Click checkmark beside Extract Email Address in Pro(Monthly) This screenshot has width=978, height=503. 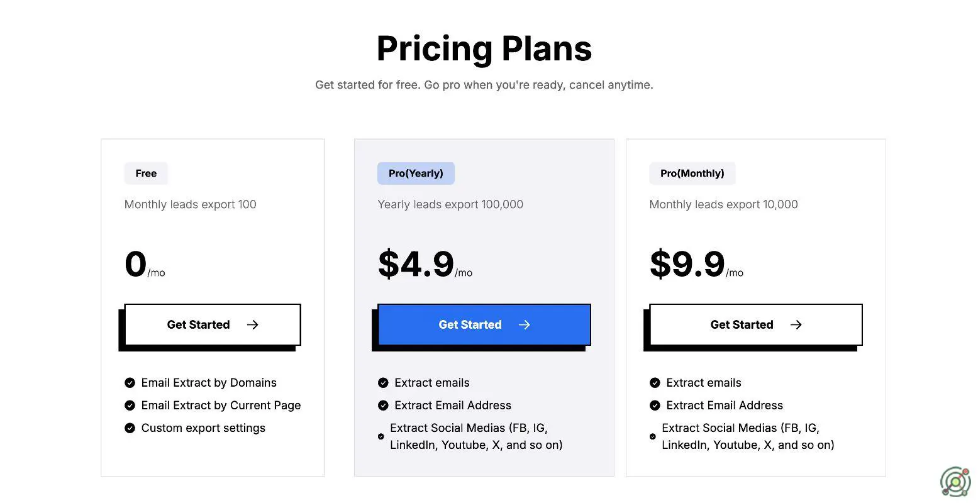[655, 406]
